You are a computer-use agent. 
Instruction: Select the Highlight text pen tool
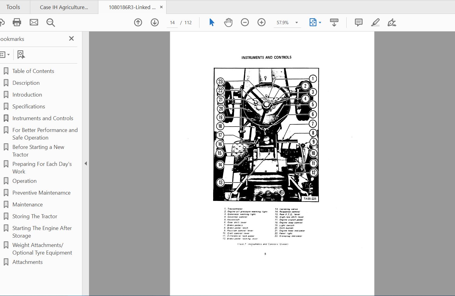coord(375,22)
